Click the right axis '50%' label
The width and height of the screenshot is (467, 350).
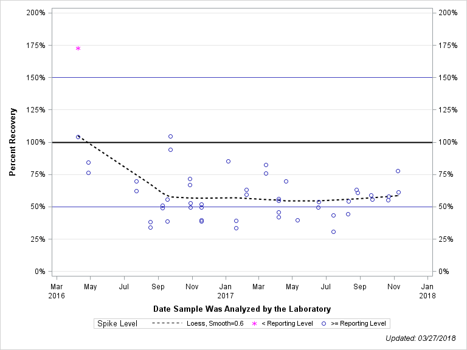(446, 207)
